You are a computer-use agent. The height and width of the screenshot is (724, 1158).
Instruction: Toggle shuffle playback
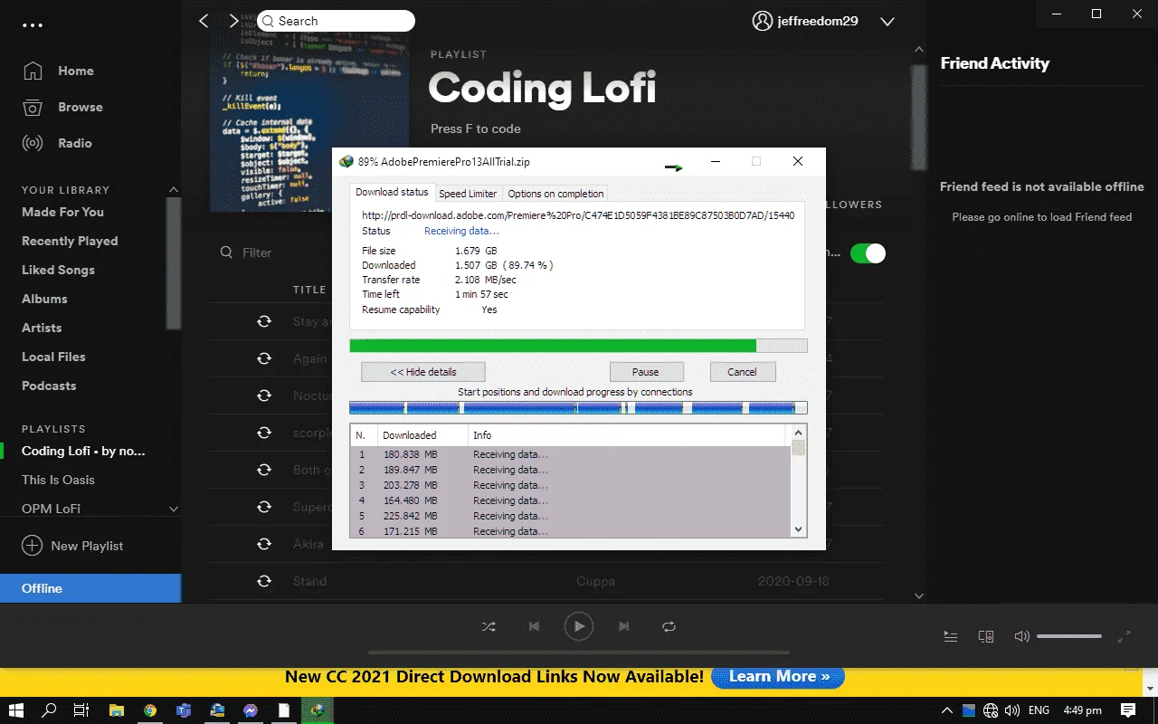coord(489,626)
